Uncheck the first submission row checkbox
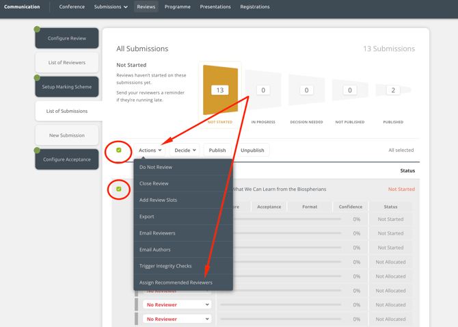 click(x=119, y=189)
